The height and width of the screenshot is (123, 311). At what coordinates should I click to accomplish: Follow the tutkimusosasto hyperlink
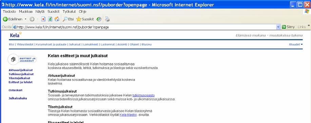click(143, 95)
